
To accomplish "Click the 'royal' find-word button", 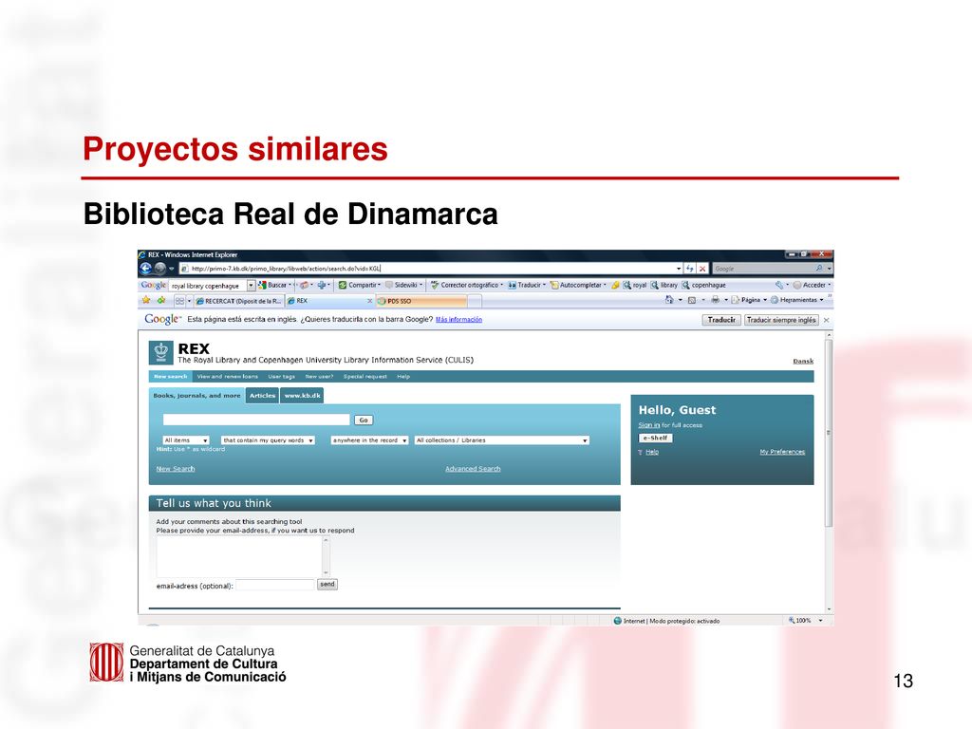I will [x=635, y=285].
